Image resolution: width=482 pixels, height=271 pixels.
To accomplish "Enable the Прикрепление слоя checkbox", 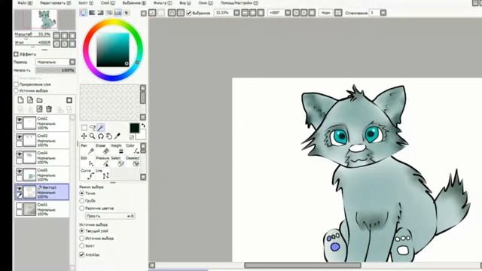I will 17,84.
